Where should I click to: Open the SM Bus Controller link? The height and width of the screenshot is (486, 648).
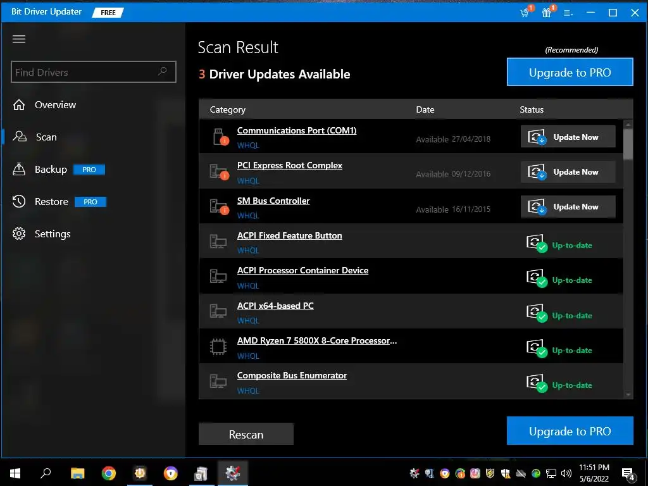(x=273, y=201)
